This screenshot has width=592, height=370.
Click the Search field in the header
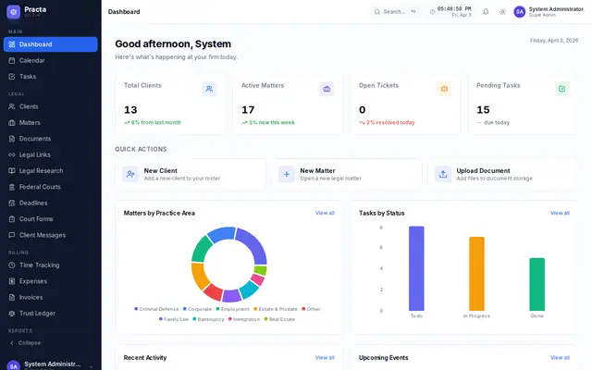[395, 12]
